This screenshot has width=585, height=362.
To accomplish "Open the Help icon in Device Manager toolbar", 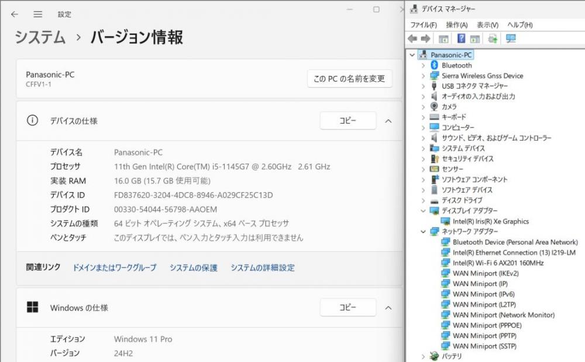I will [x=461, y=39].
